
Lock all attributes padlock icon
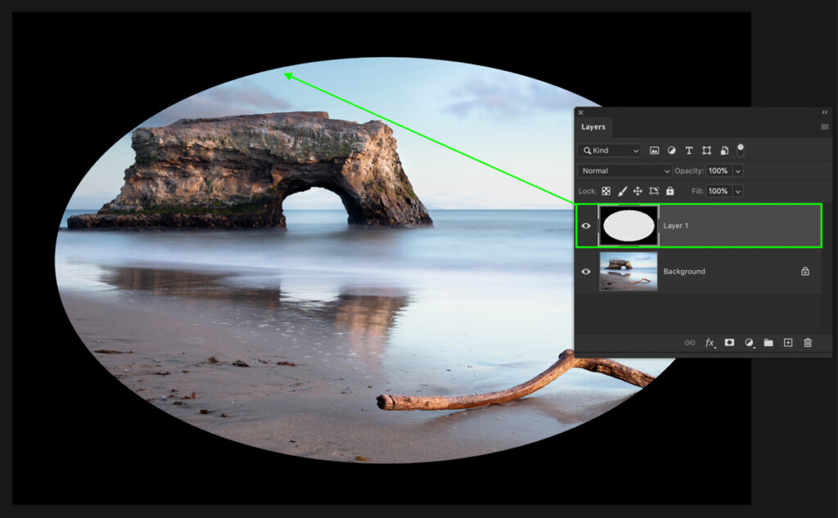coord(670,191)
